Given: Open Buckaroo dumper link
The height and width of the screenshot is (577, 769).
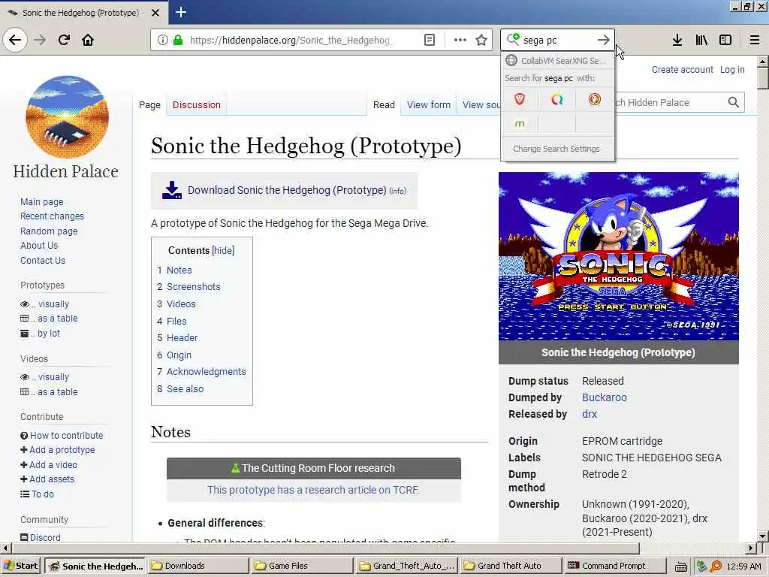Looking at the screenshot, I should pyautogui.click(x=605, y=397).
